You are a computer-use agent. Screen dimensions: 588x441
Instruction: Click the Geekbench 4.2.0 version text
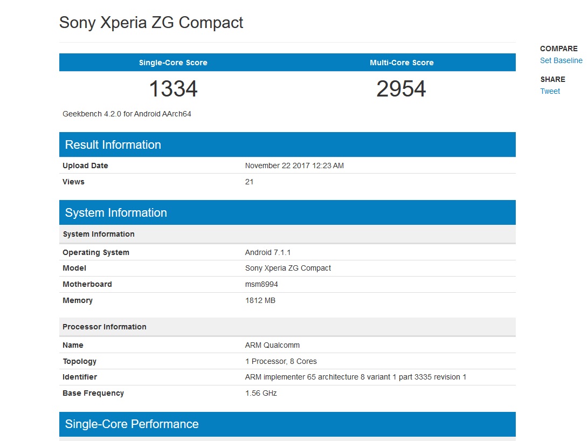127,114
